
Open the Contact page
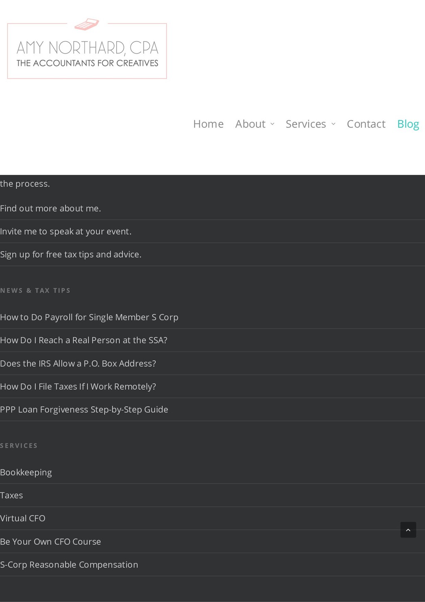pos(366,124)
